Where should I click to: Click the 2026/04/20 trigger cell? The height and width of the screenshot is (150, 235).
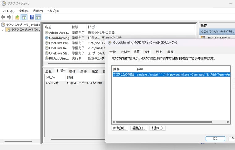tap(96, 48)
